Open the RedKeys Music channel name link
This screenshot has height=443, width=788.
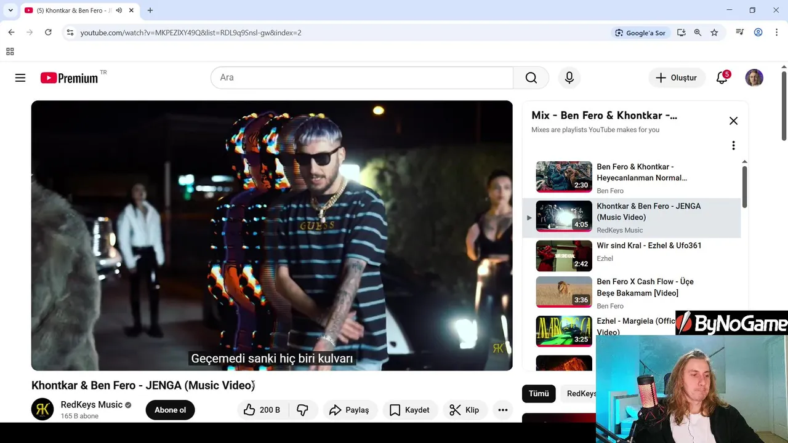tap(91, 404)
